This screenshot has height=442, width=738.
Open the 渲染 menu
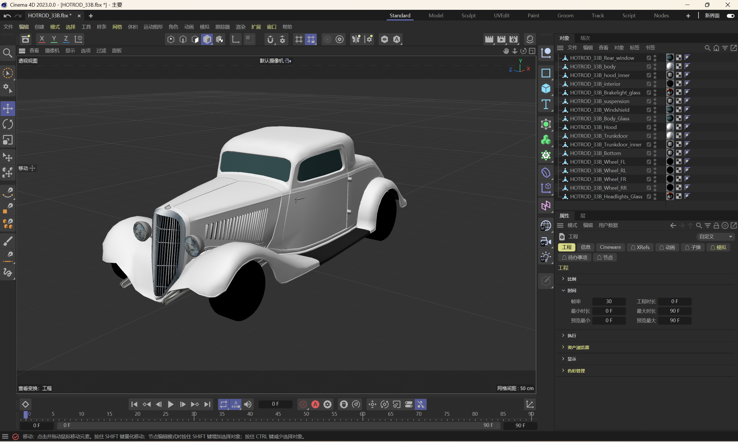point(240,27)
